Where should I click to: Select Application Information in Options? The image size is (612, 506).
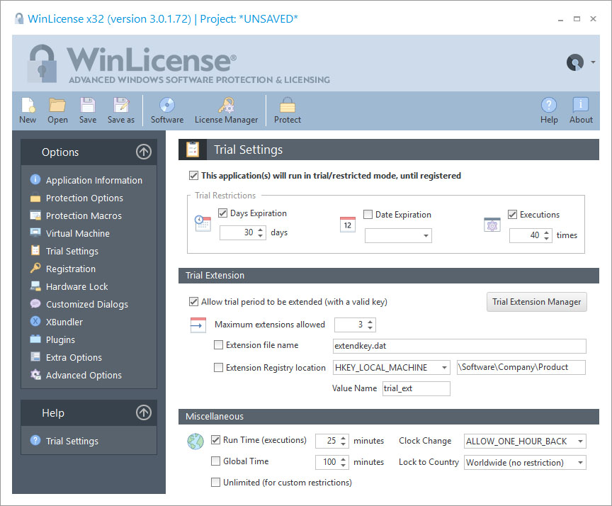click(x=94, y=180)
